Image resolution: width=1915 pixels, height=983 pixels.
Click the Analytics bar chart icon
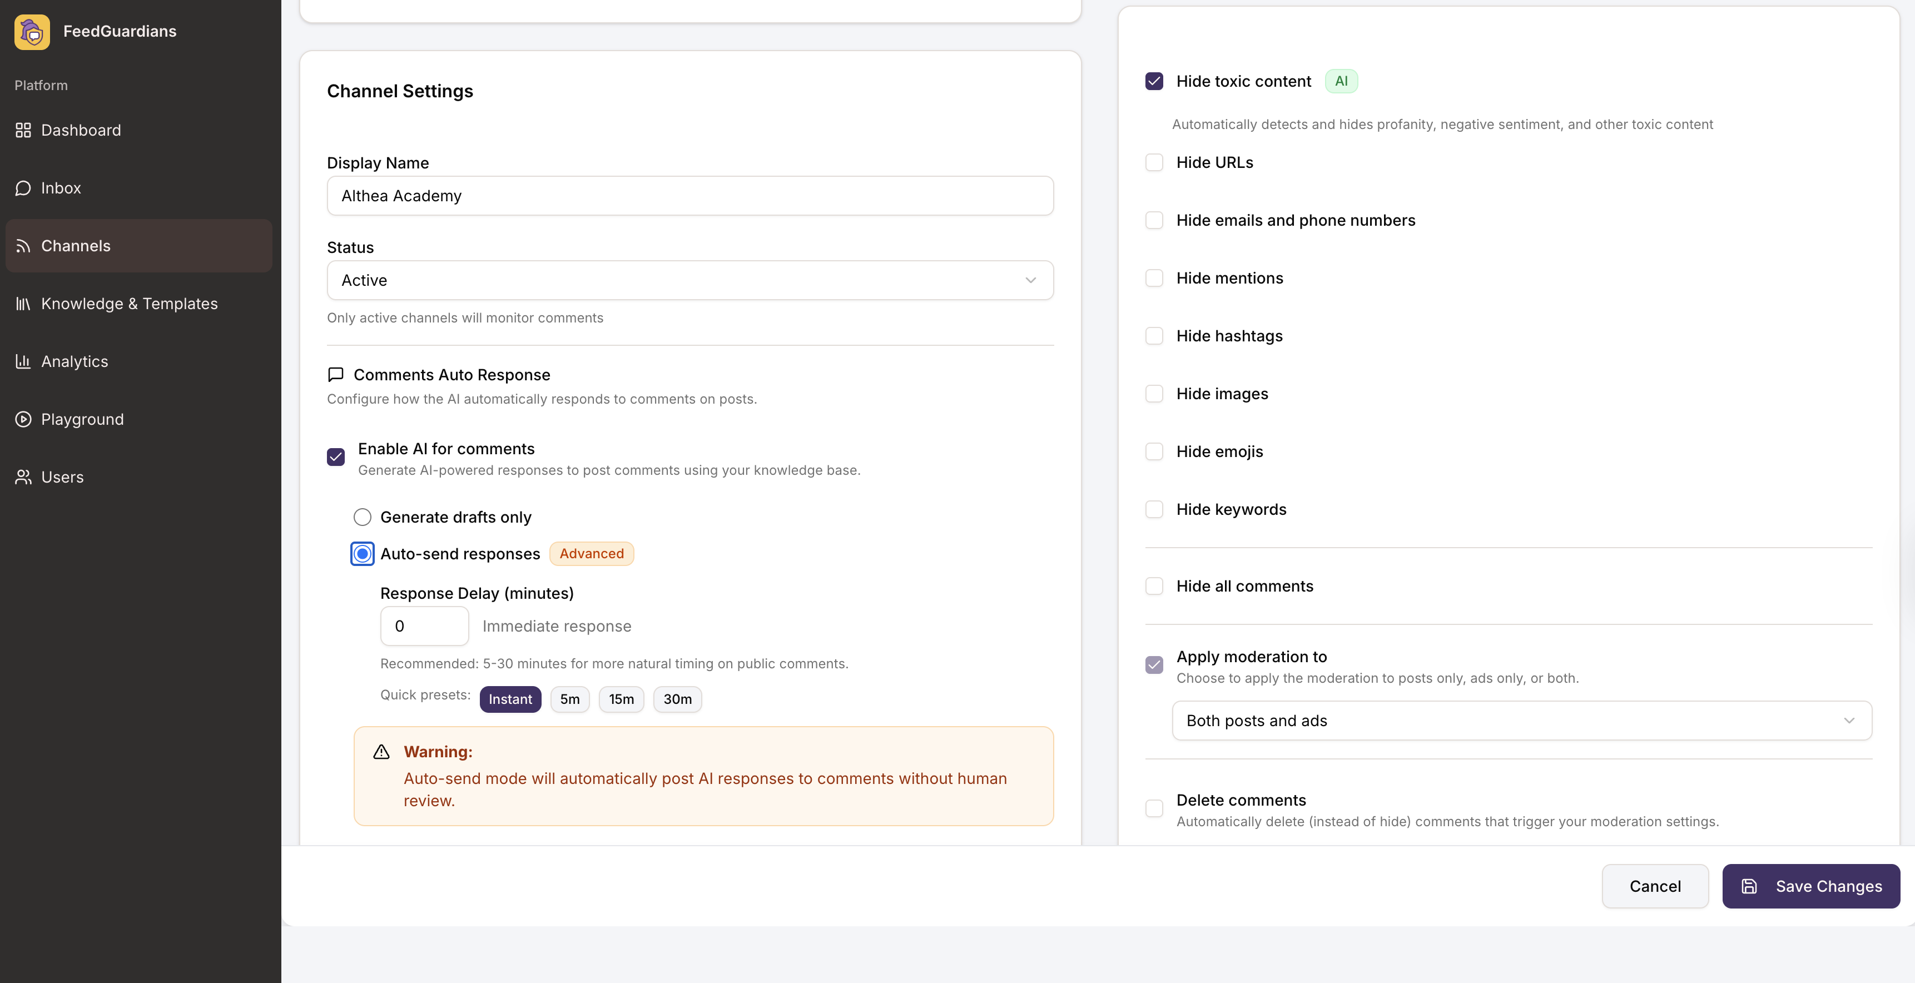(x=23, y=361)
